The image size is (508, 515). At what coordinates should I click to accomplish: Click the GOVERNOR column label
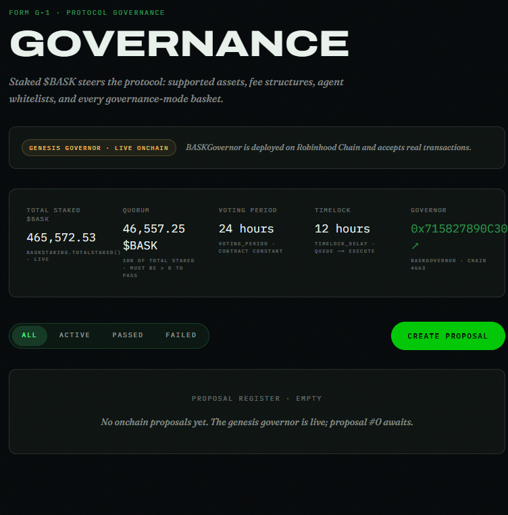pos(428,210)
